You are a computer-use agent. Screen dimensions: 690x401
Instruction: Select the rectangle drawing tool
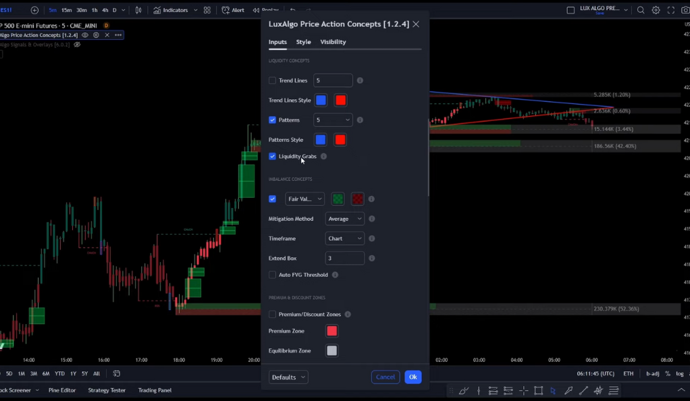pos(538,390)
